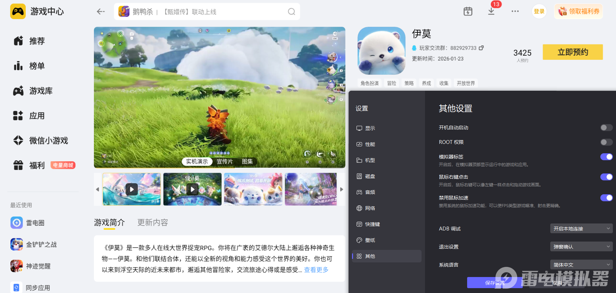Select 其他 in the settings menu
Viewport: 616px width, 293px height.
(x=387, y=256)
